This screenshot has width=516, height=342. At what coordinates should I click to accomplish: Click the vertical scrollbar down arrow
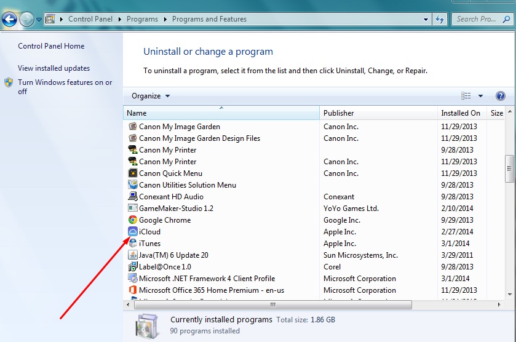[x=510, y=294]
